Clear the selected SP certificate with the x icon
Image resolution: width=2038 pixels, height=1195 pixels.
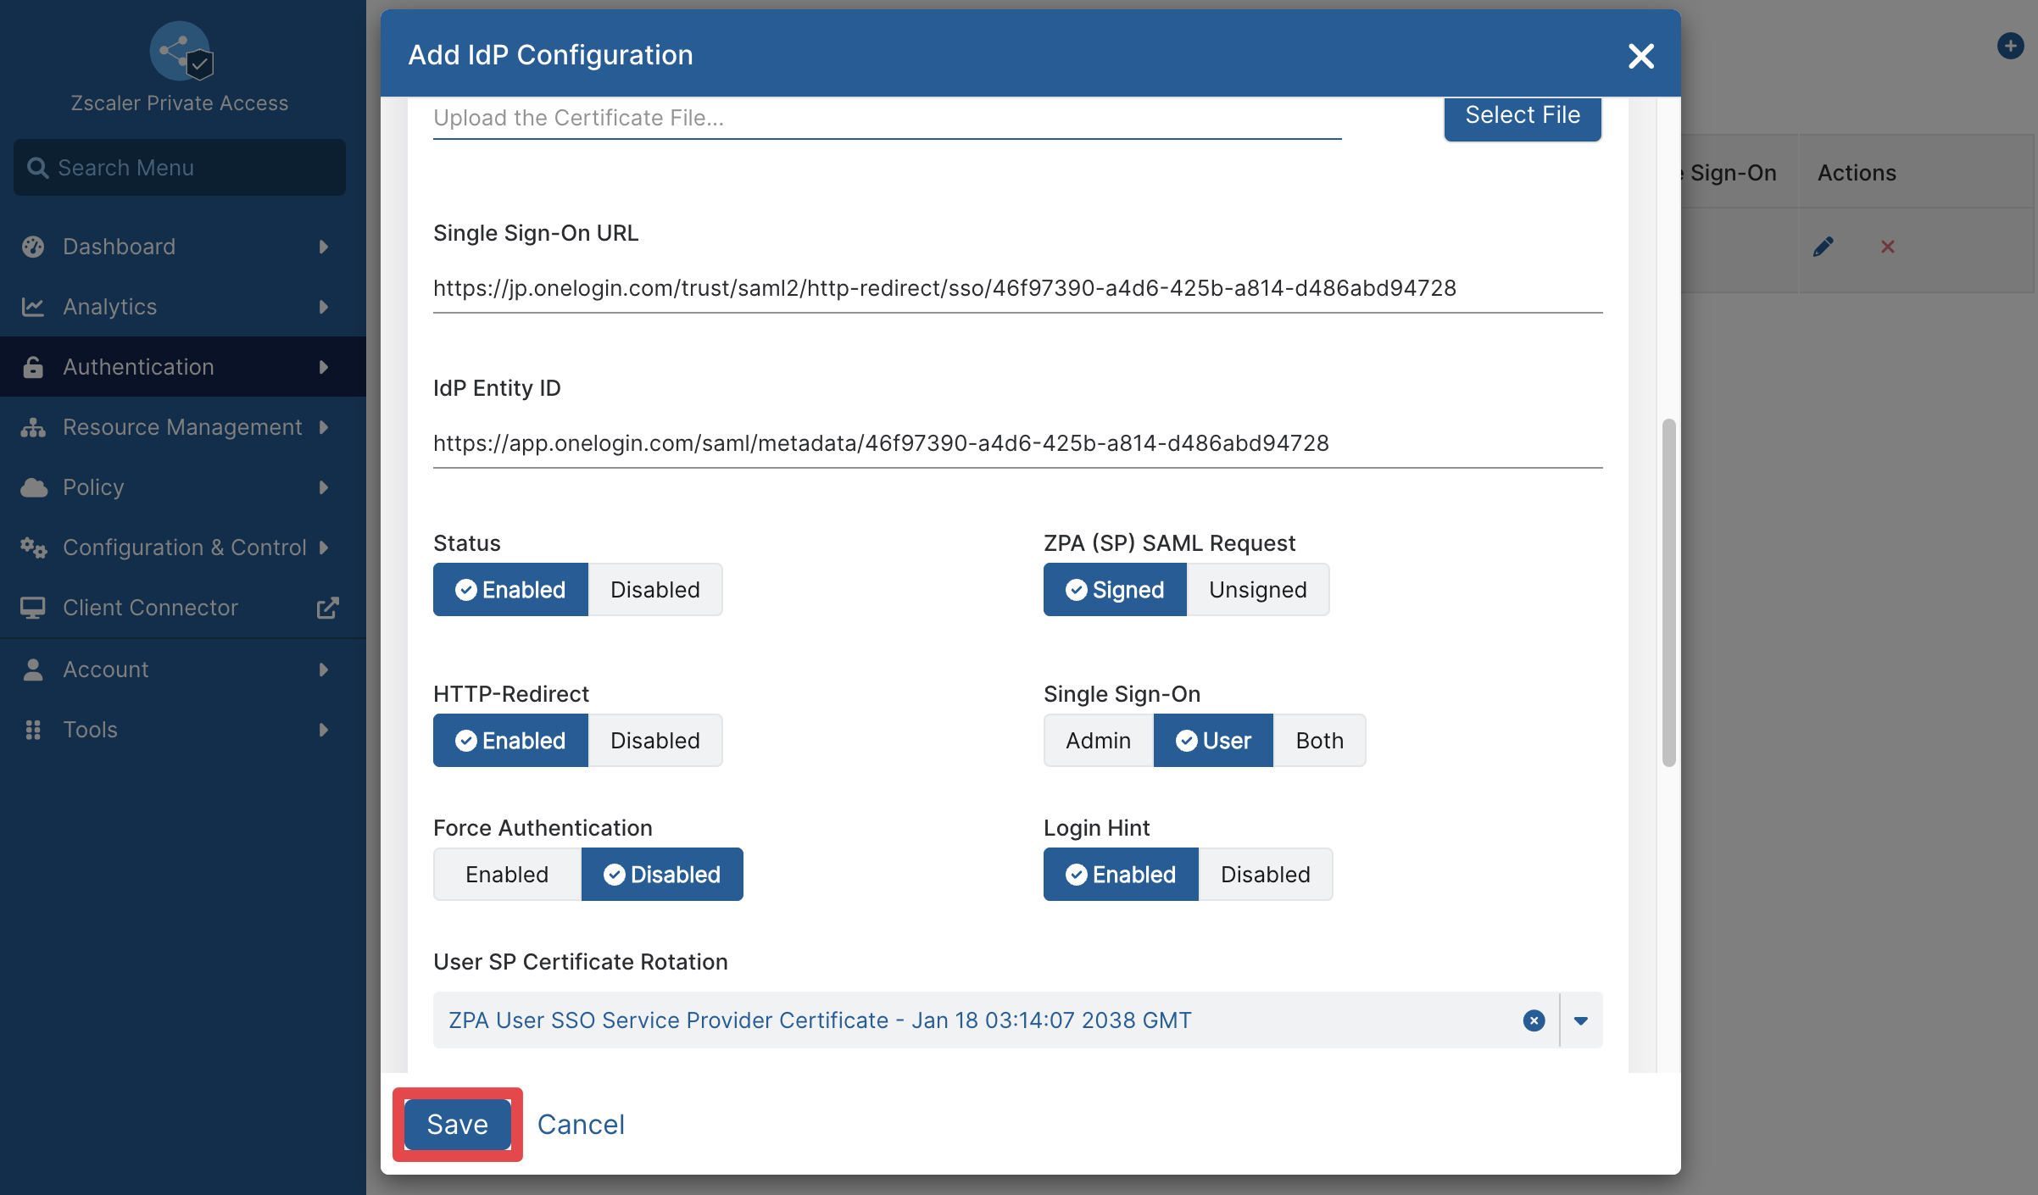coord(1534,1020)
